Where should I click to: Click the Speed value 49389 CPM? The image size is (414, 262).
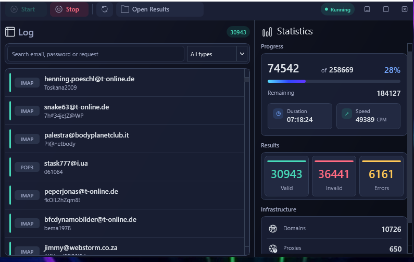(371, 120)
